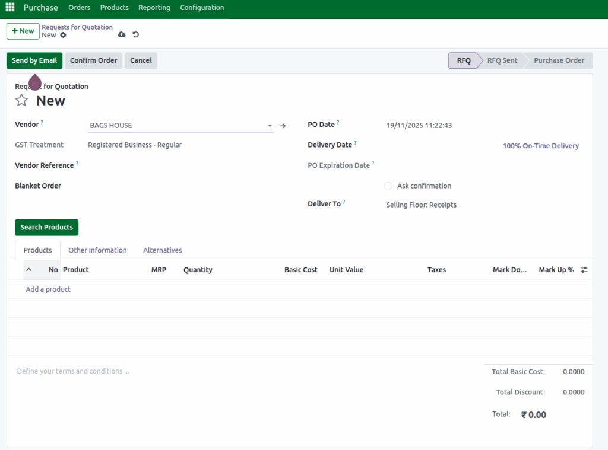Viewport: 608px width, 450px height.
Task: Click the Send by Email button
Action: tap(34, 60)
